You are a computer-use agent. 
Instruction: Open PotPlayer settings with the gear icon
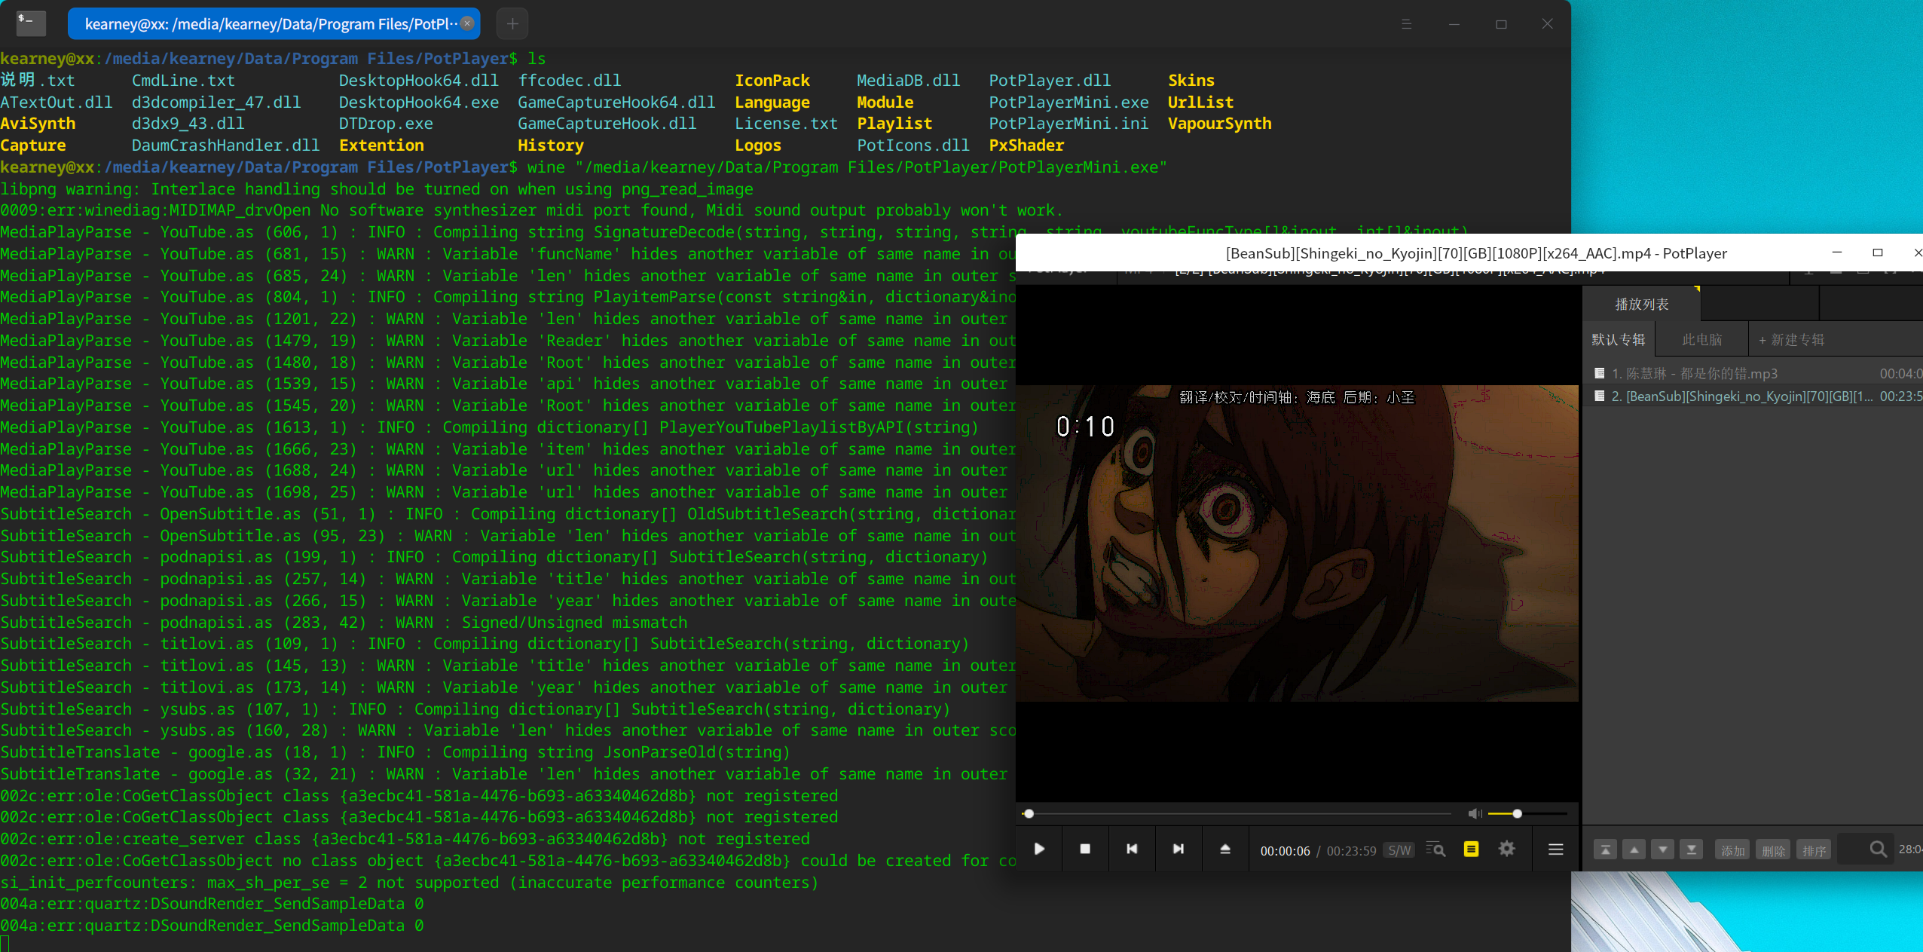[x=1506, y=849]
